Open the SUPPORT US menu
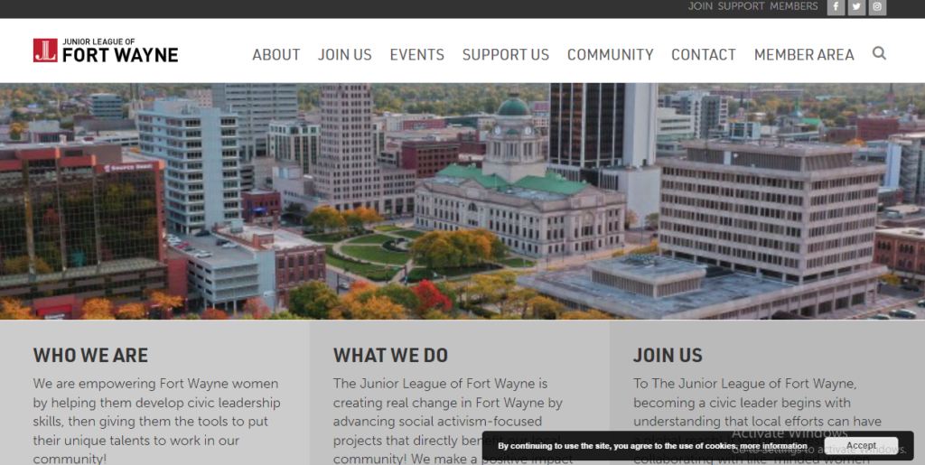The height and width of the screenshot is (465, 925). (506, 55)
